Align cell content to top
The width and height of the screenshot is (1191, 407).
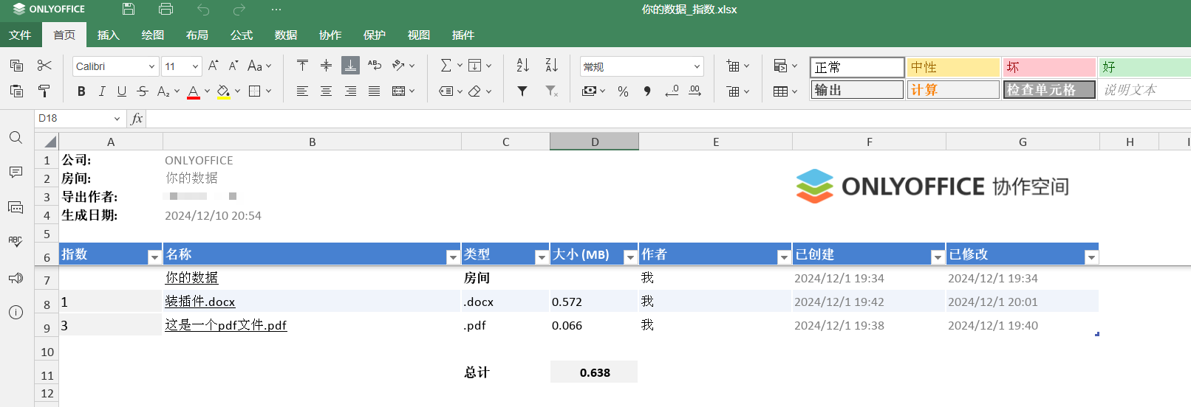(x=302, y=66)
